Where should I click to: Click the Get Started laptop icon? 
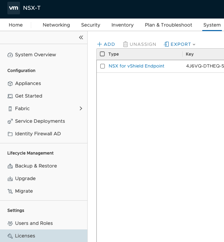(10, 96)
